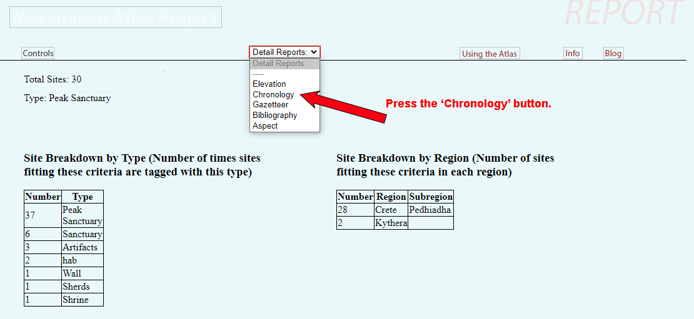Pick Gazetteer in the dropdown list

271,105
